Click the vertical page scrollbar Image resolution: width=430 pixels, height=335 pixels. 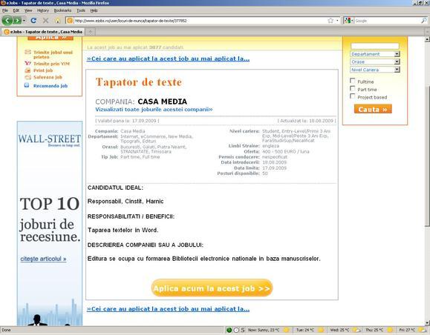click(427, 156)
